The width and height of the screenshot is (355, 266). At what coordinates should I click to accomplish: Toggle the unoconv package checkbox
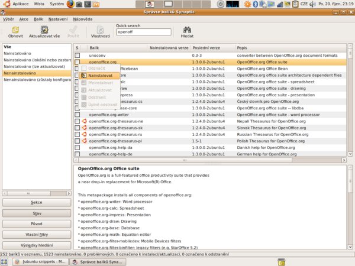click(78, 56)
